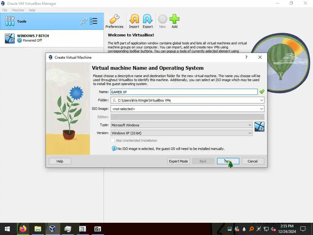Open Firefox from the taskbar
Viewport: 313px width, 235px height.
23,229
